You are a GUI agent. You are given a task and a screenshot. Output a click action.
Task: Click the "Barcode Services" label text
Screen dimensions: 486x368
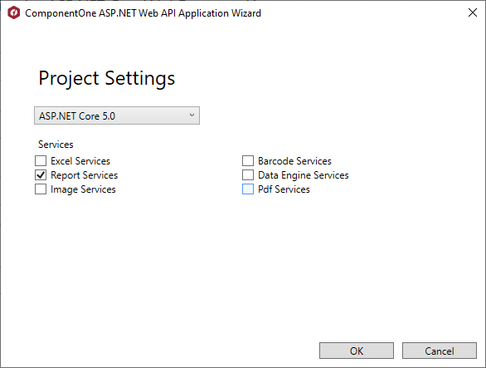coord(294,161)
